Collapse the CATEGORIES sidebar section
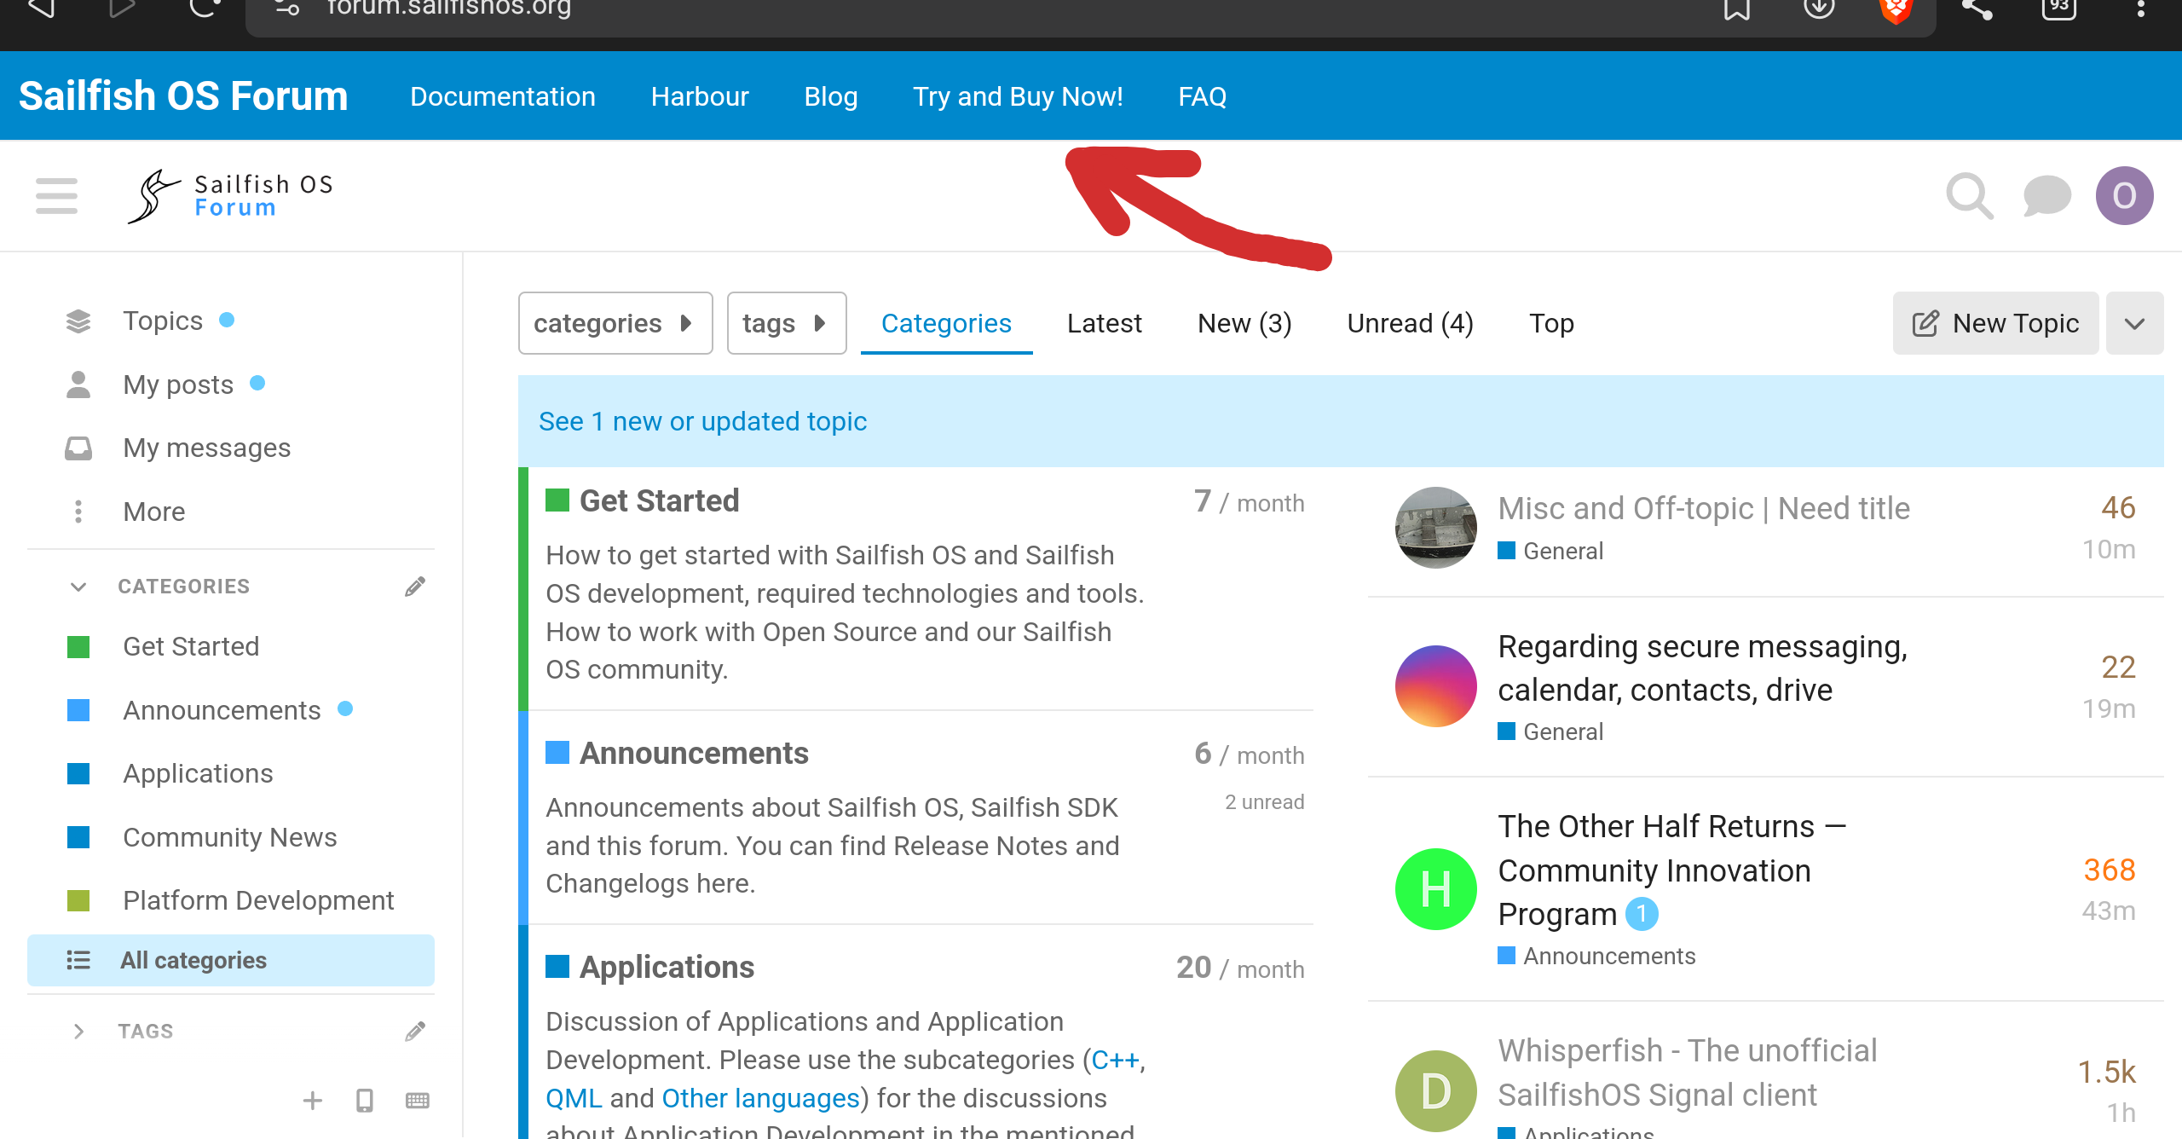 [x=78, y=587]
